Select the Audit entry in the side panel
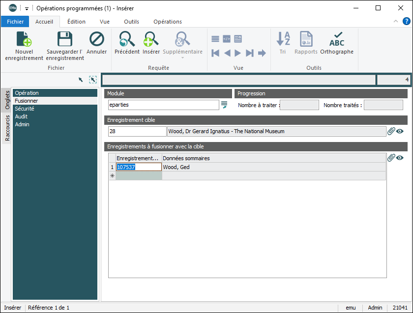Screen dimensions: 413x313 [x=21, y=116]
